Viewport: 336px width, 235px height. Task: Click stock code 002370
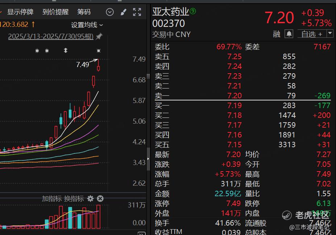(169, 23)
